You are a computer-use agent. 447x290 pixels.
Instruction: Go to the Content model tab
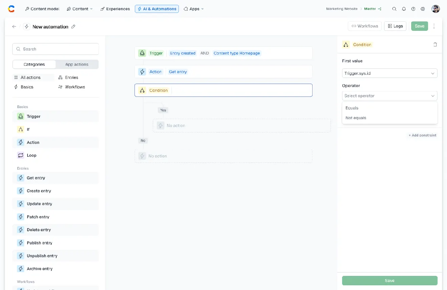click(x=42, y=9)
